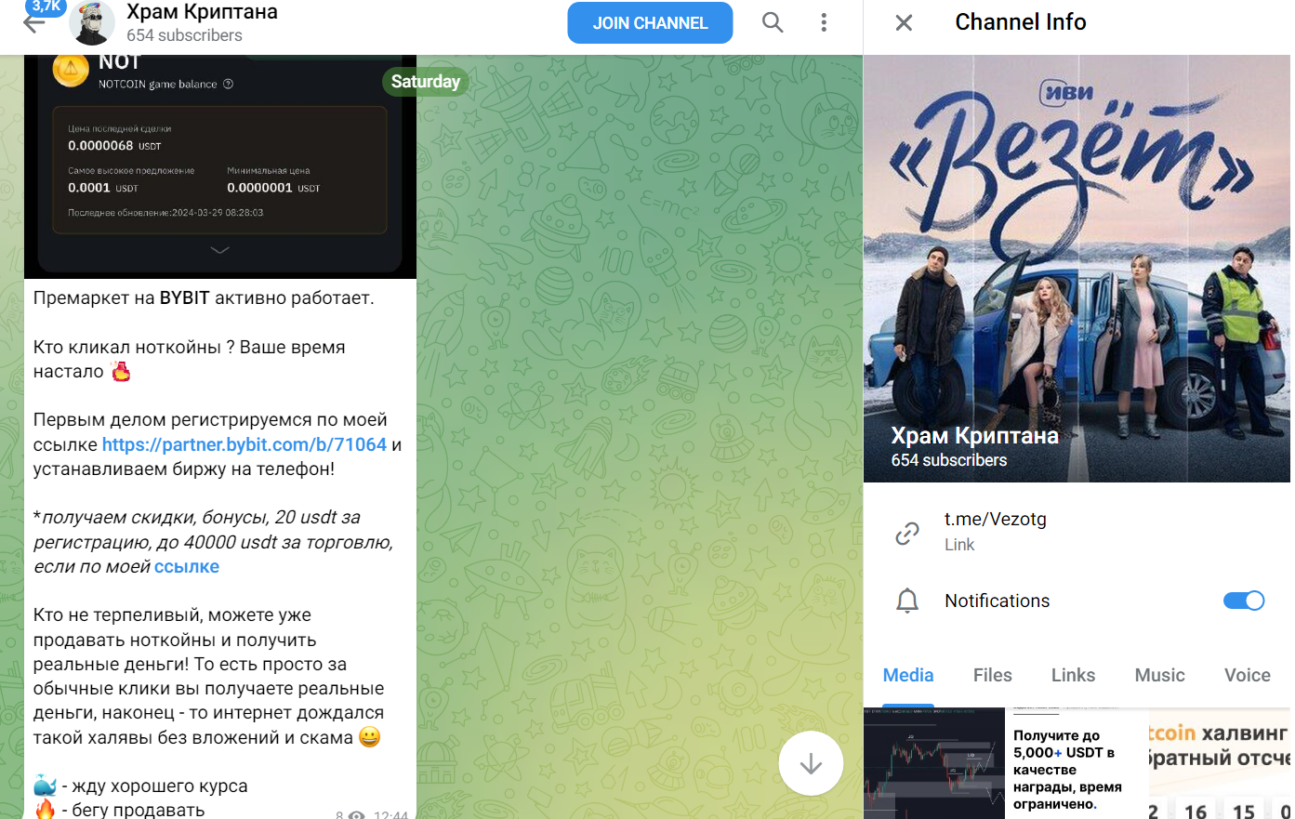Switch to the Files tab

point(992,675)
